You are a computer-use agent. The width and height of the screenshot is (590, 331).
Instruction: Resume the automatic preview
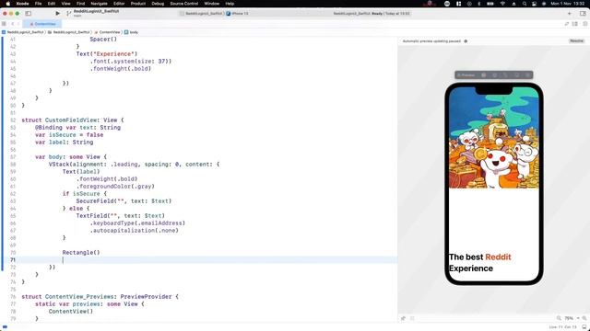pyautogui.click(x=576, y=40)
